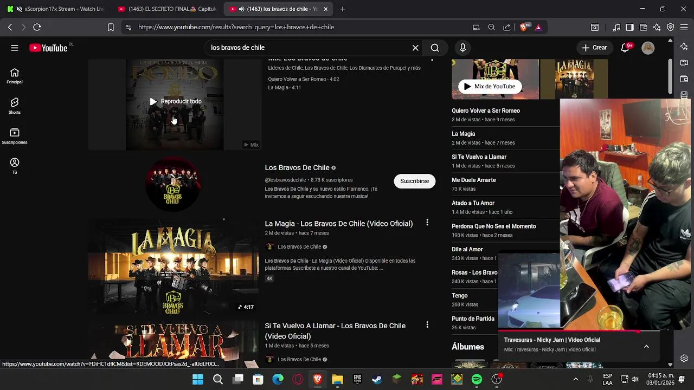Viewport: 694px width, 390px height.
Task: Open File Explorer from the taskbar
Action: click(337, 379)
